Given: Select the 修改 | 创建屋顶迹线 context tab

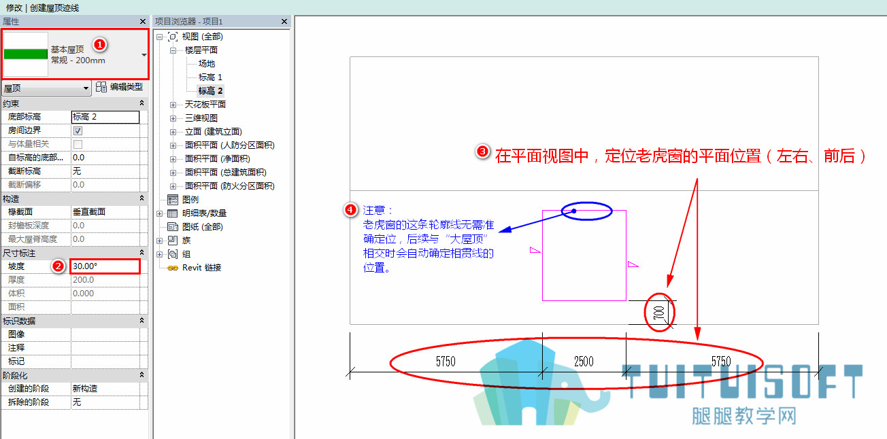Looking at the screenshot, I should (42, 7).
